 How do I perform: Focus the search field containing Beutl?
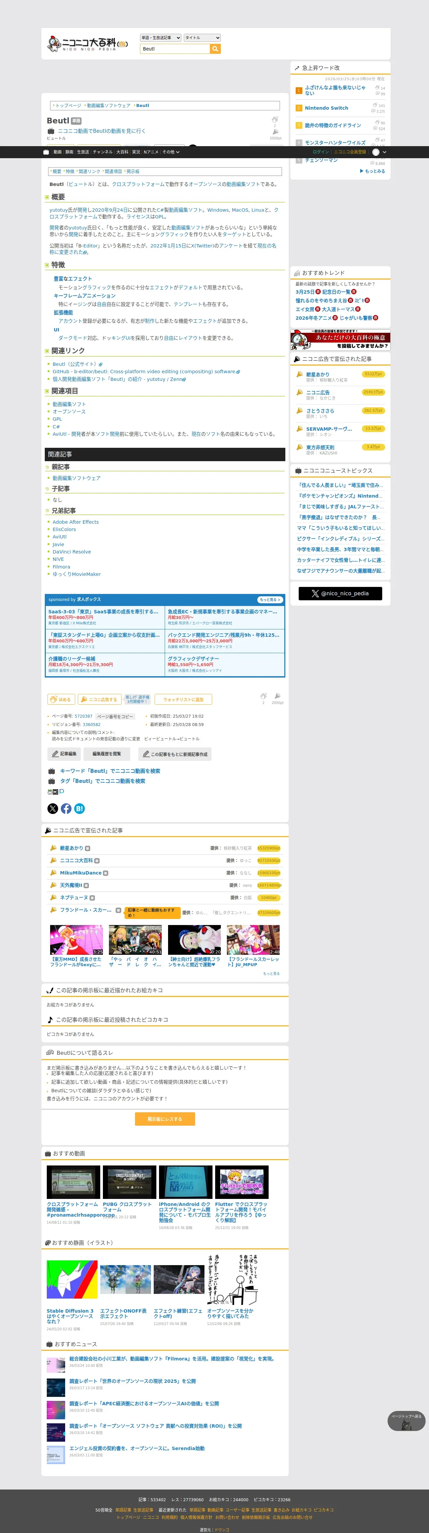click(x=175, y=49)
